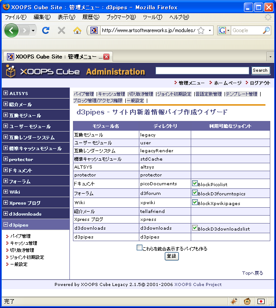Collapse the d3pipes sidebar section
276x308 pixels.
point(6,225)
